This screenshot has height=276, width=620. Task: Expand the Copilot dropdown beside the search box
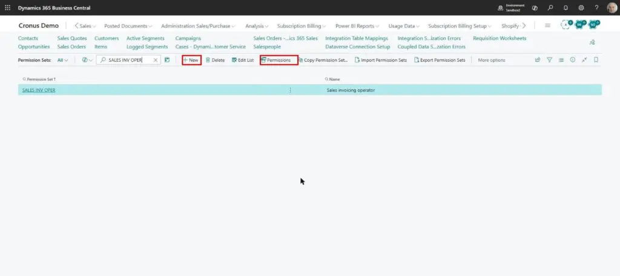pyautogui.click(x=87, y=60)
